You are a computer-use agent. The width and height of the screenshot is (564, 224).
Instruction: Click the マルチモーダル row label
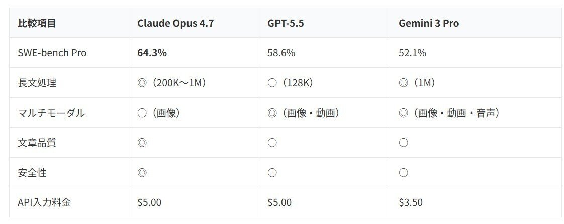point(51,113)
